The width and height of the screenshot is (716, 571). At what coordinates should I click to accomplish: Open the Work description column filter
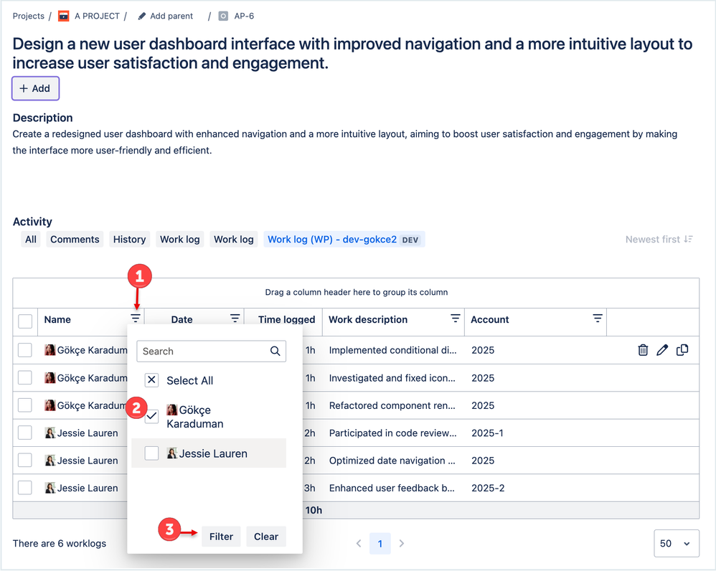pos(455,318)
